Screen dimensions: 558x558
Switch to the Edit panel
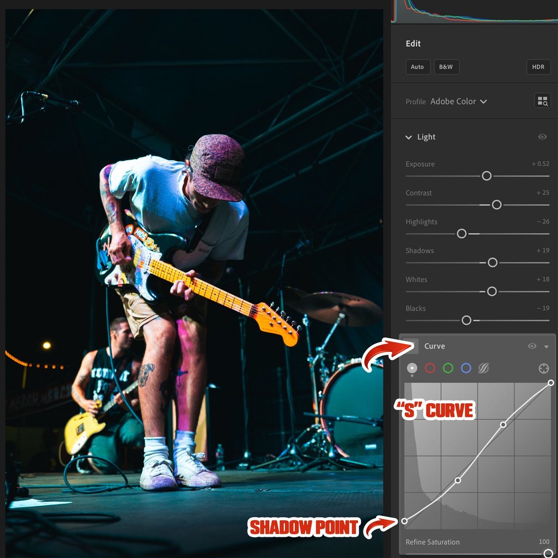point(413,44)
